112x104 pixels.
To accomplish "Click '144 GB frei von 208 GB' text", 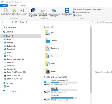I will pyautogui.click(x=59, y=85).
